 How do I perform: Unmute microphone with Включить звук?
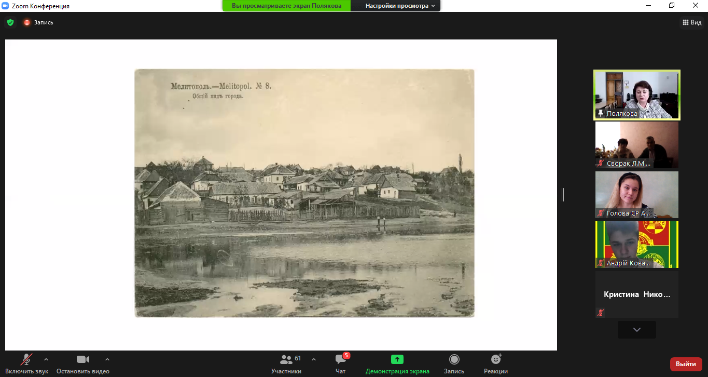click(26, 363)
